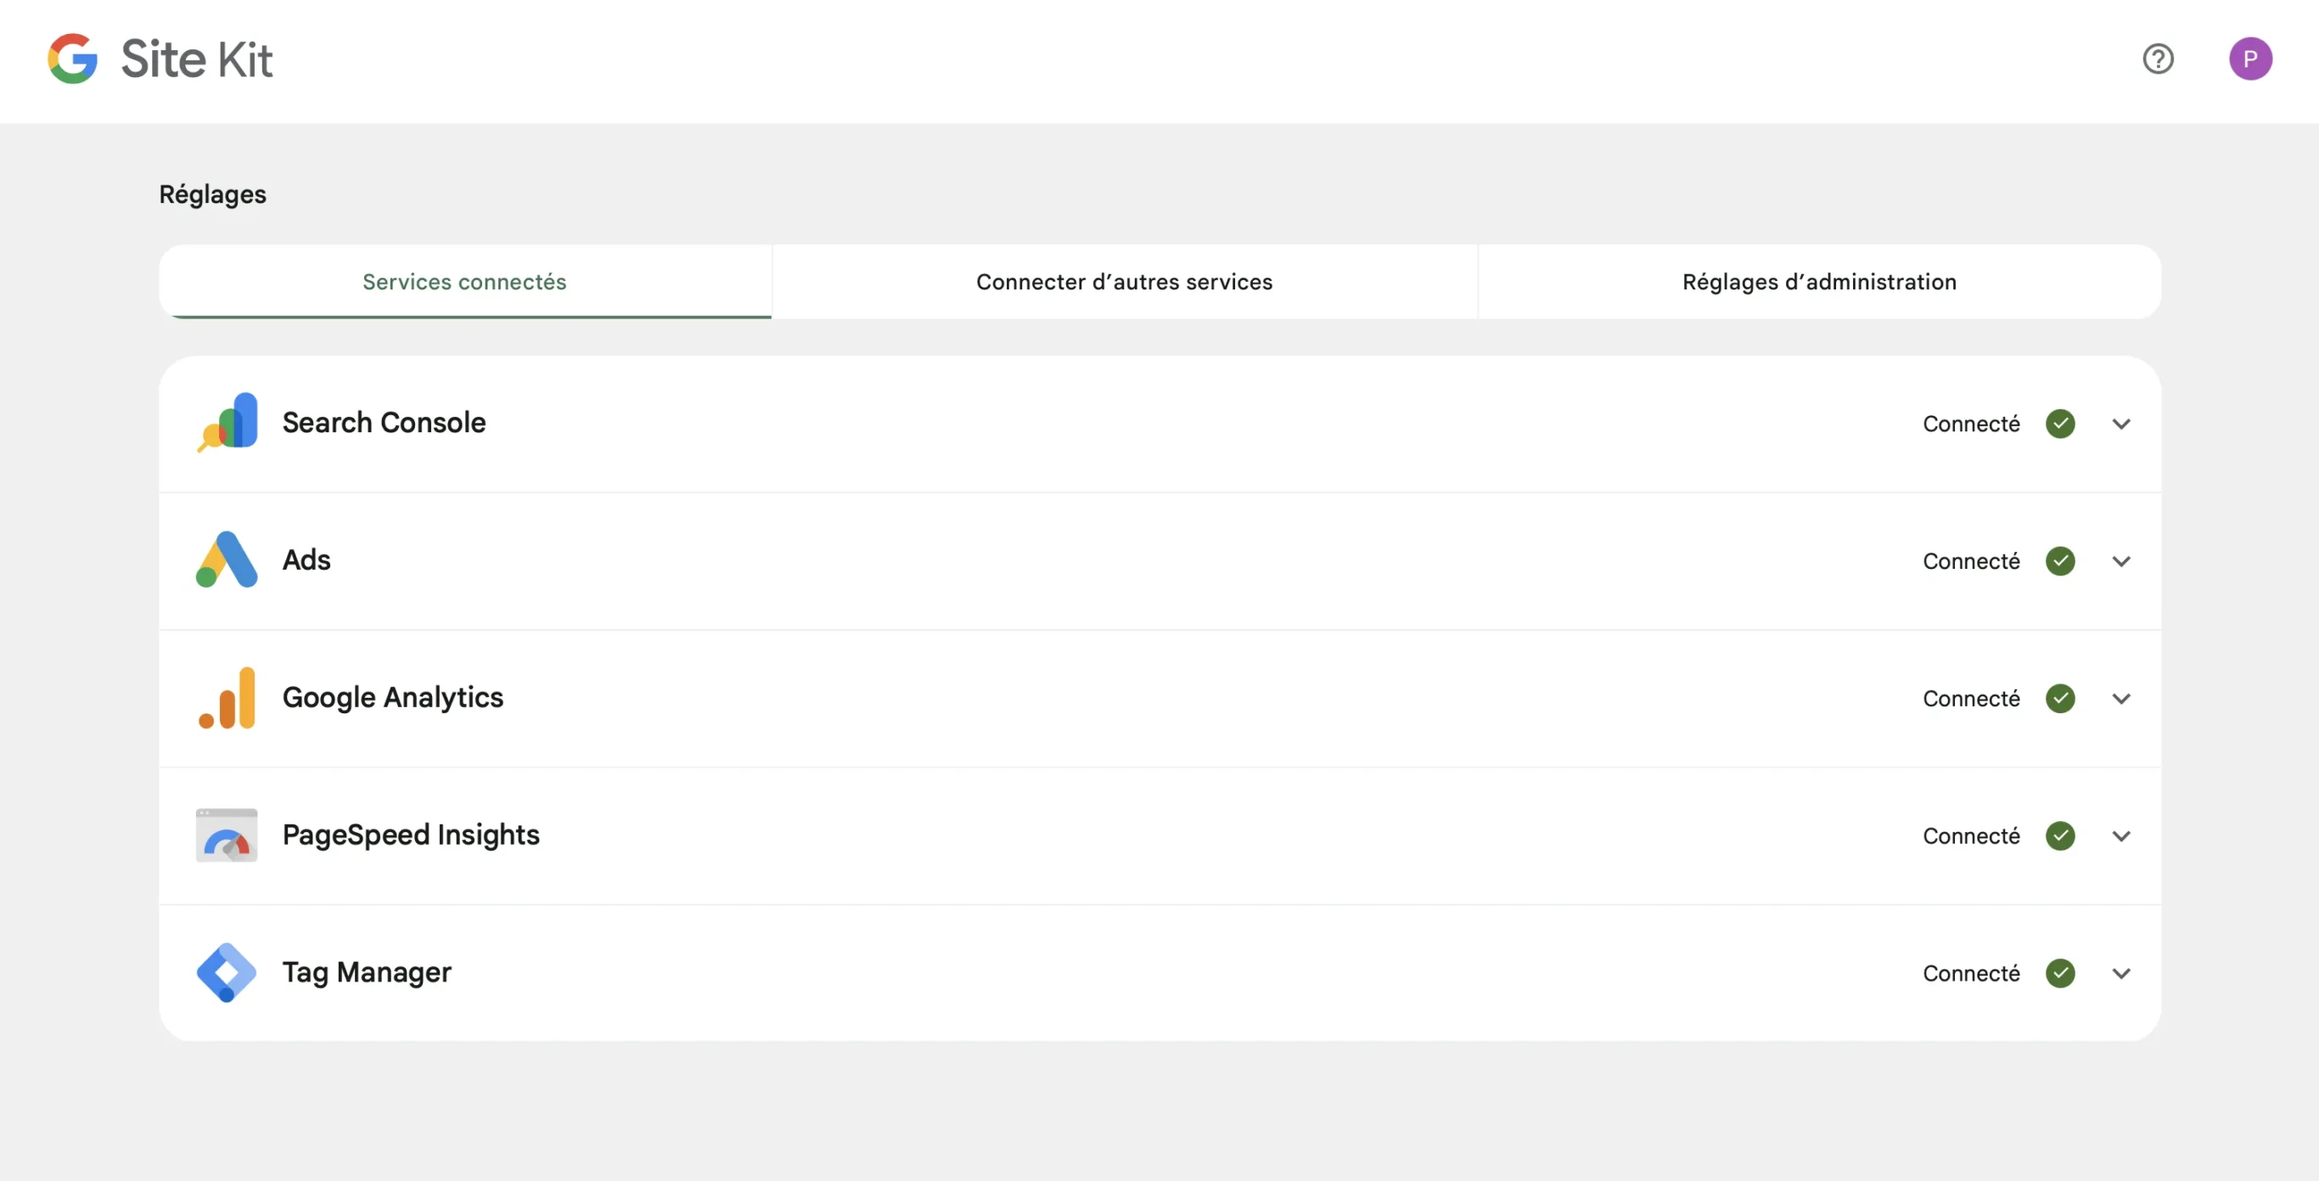2319x1181 pixels.
Task: Expand the Tag Manager settings chevron
Action: point(2121,973)
